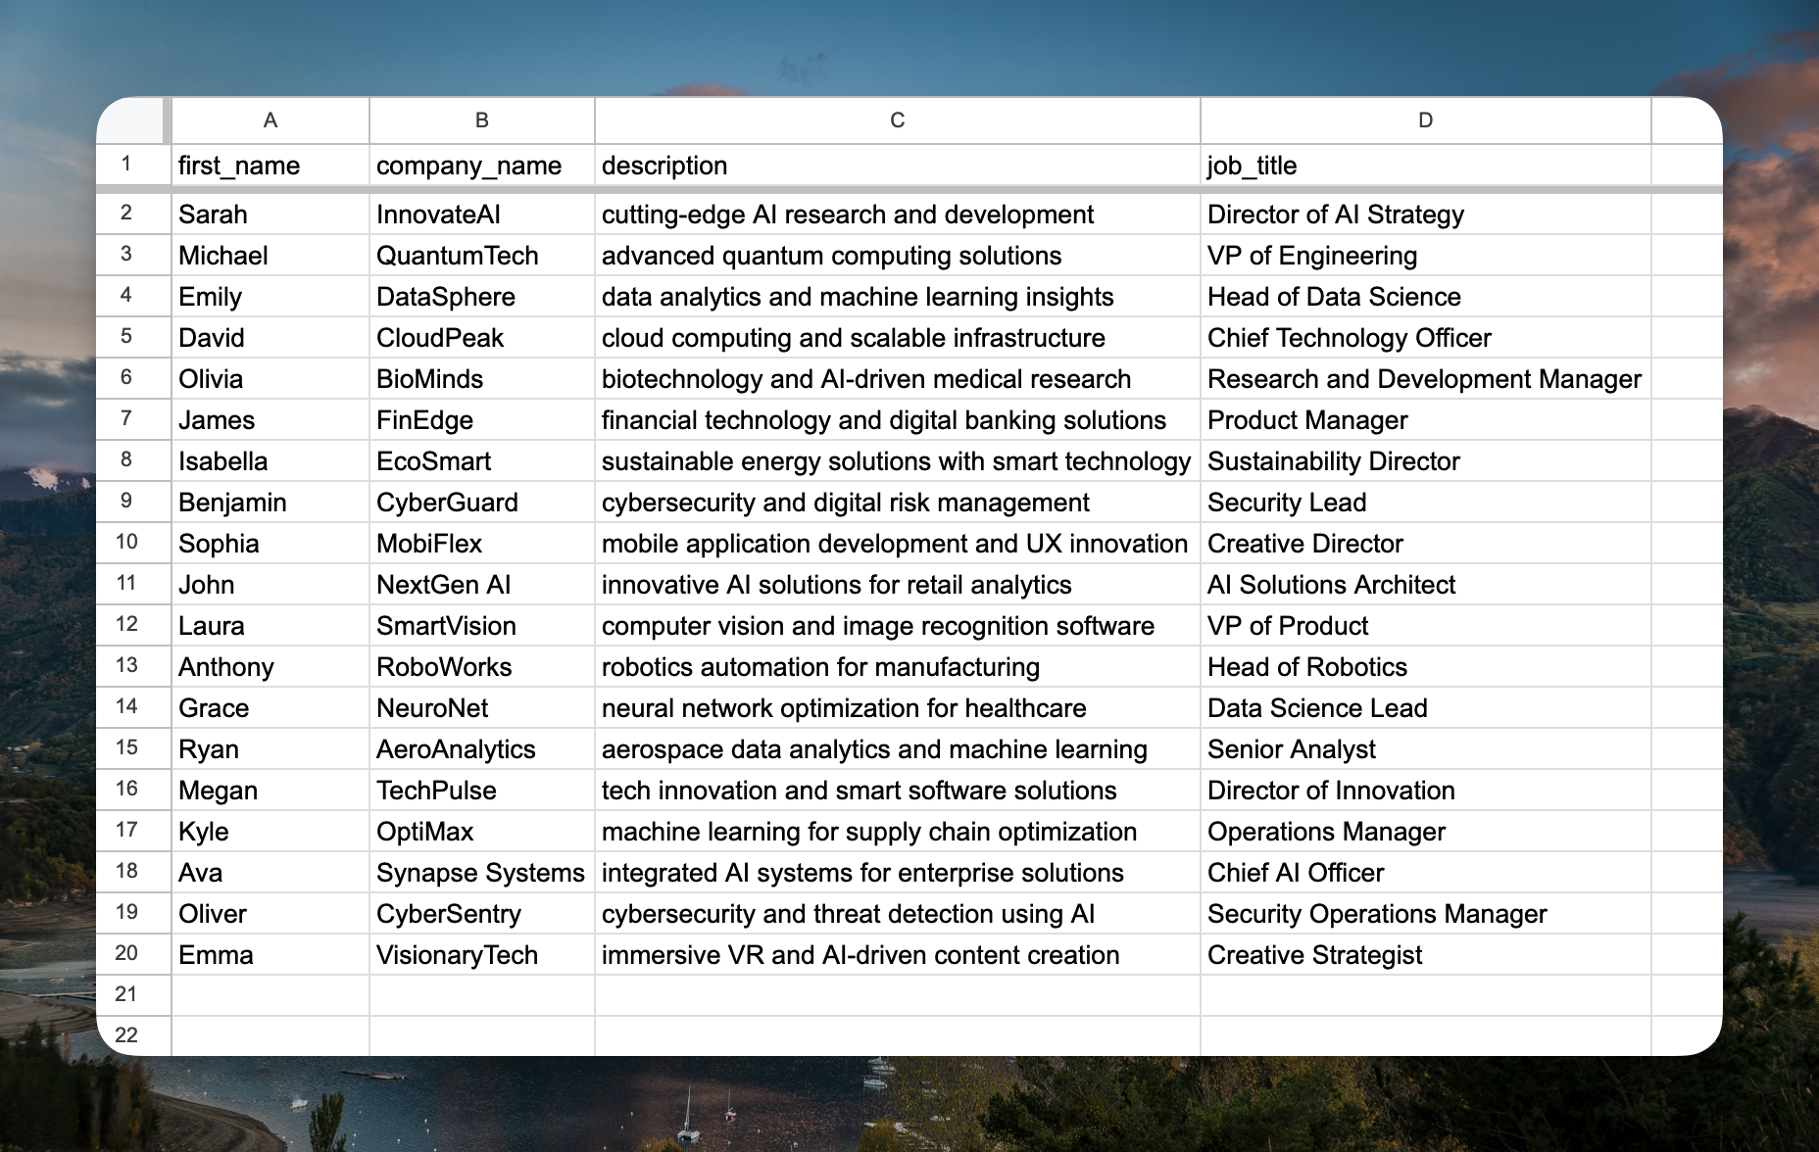Click the QuantumTech company cell
This screenshot has height=1152, width=1819.
pos(482,255)
